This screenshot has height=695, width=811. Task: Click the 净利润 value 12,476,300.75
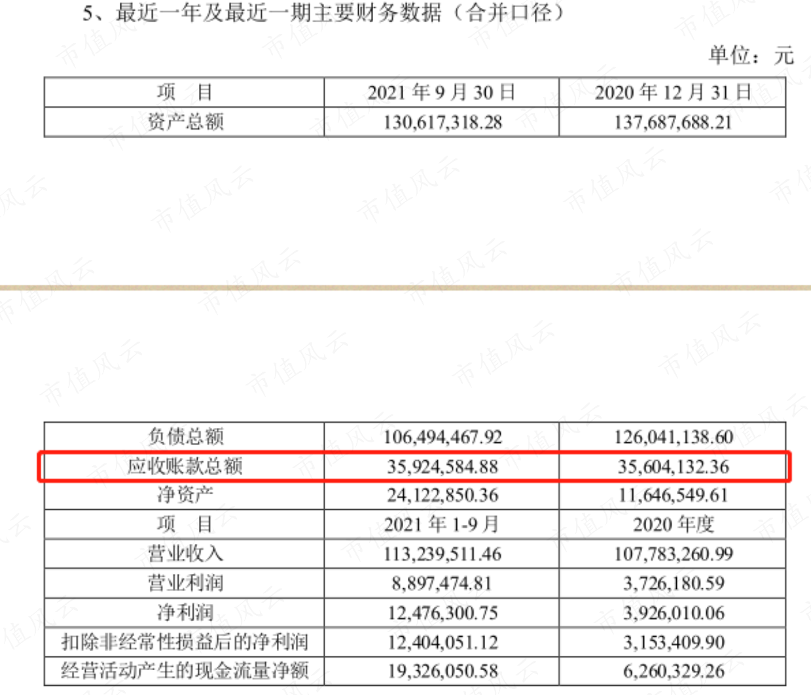442,613
